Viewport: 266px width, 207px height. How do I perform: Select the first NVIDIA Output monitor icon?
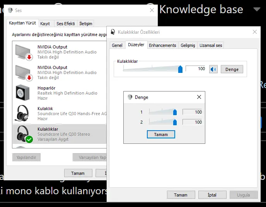coord(24,52)
